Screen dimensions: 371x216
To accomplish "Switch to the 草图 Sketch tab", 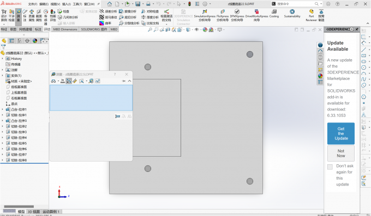I will click(13, 29).
